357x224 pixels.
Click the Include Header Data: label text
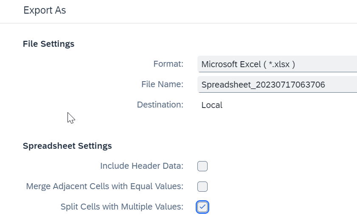(142, 166)
